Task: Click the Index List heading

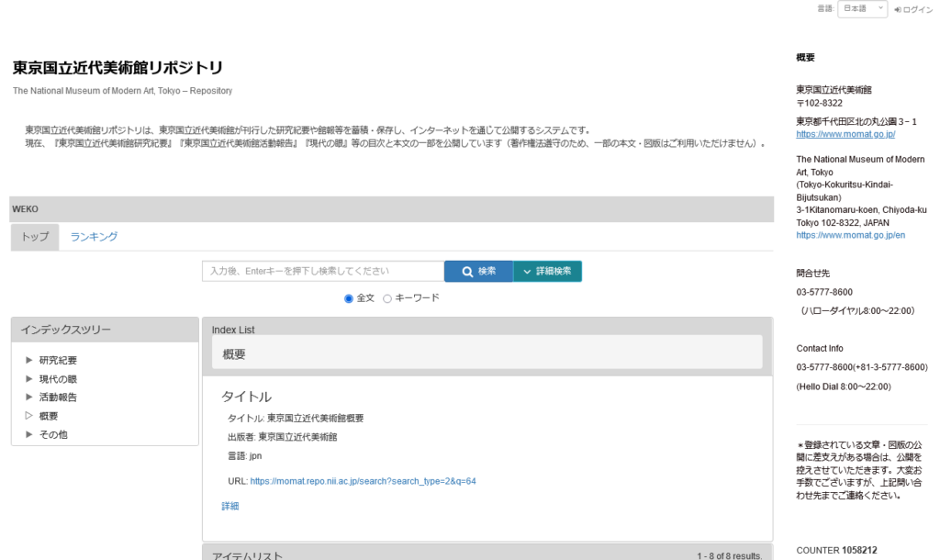Action: (x=232, y=330)
